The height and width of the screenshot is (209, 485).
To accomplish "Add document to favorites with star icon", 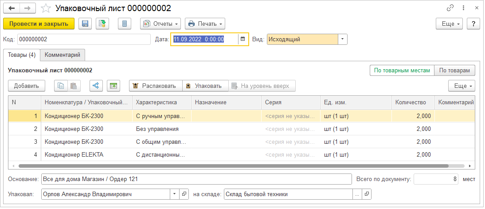I will click(x=46, y=8).
